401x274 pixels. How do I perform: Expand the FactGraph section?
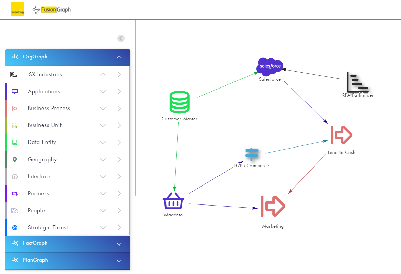point(119,243)
